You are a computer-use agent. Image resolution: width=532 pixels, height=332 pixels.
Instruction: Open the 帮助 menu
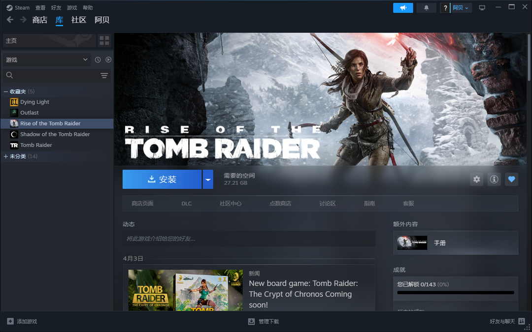[88, 8]
